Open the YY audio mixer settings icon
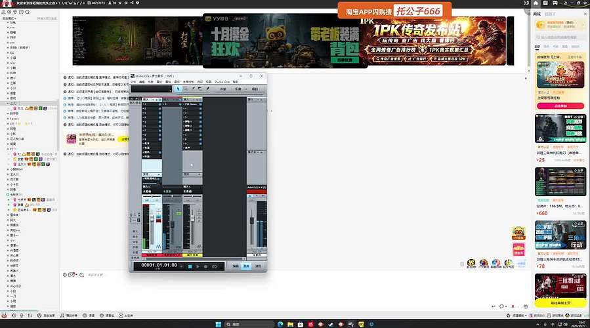The image size is (590, 328). pyautogui.click(x=30, y=316)
